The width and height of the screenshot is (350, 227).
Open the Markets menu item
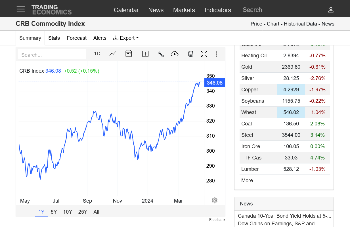coord(184,10)
